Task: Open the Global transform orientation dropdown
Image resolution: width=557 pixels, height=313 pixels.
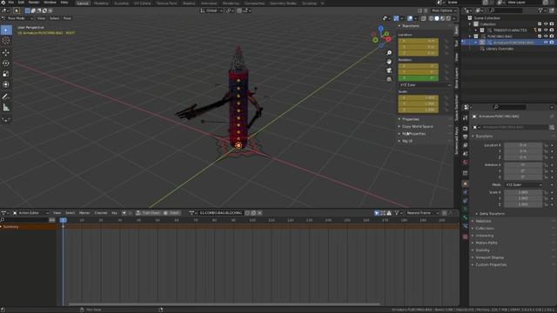Action: 211,10
